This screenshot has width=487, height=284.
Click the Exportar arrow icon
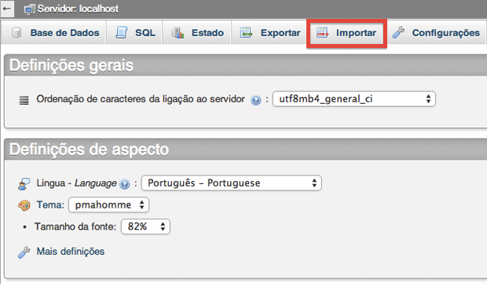tap(246, 33)
